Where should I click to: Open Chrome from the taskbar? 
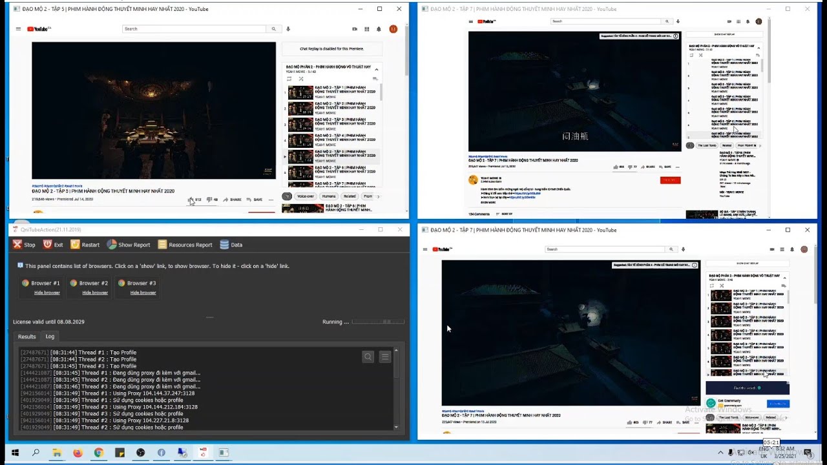(99, 453)
